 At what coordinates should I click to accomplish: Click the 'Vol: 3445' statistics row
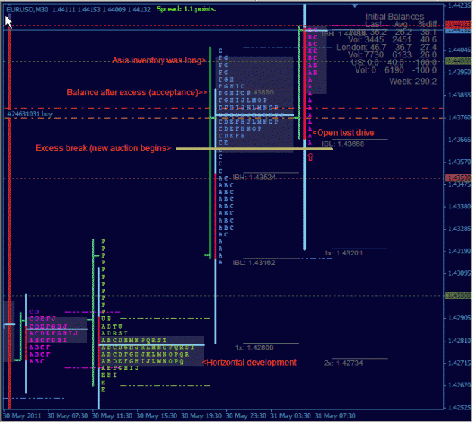pos(392,39)
